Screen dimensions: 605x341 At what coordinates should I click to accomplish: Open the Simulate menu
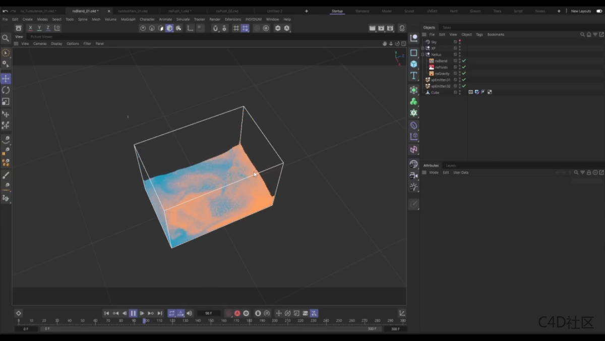(x=183, y=19)
